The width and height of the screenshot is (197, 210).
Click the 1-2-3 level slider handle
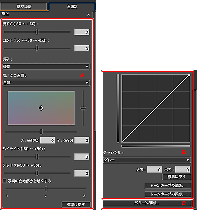click(x=46, y=189)
